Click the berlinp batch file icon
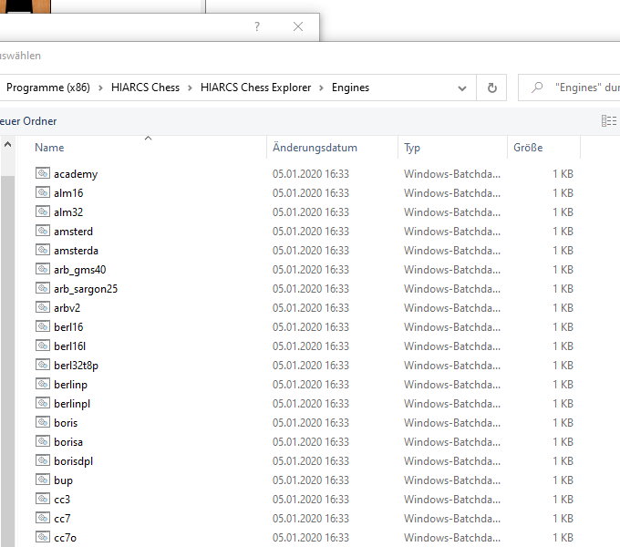The image size is (620, 547). (x=43, y=384)
